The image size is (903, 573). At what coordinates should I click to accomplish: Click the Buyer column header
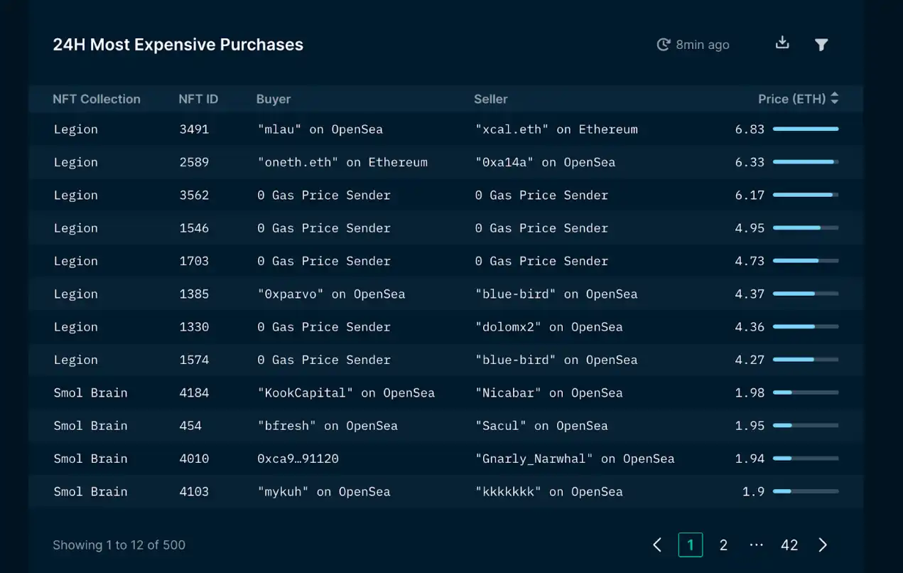point(274,100)
